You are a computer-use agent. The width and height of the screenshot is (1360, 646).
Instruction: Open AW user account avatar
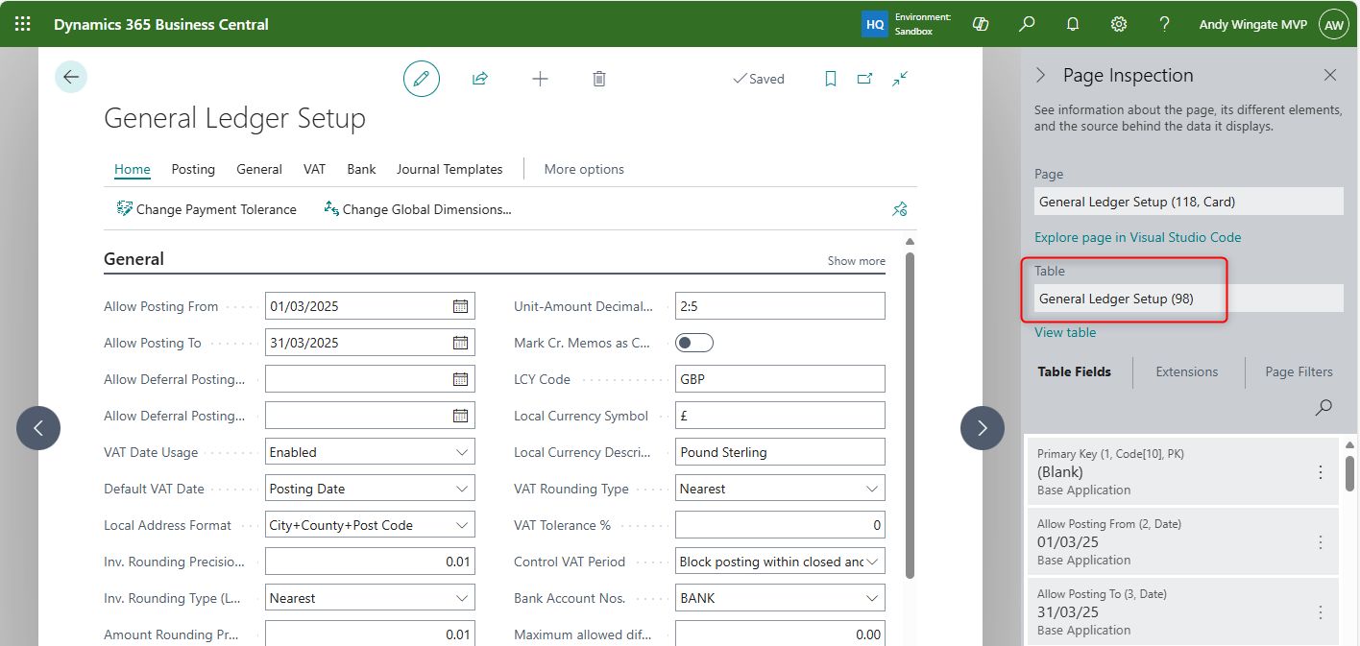[x=1334, y=25]
